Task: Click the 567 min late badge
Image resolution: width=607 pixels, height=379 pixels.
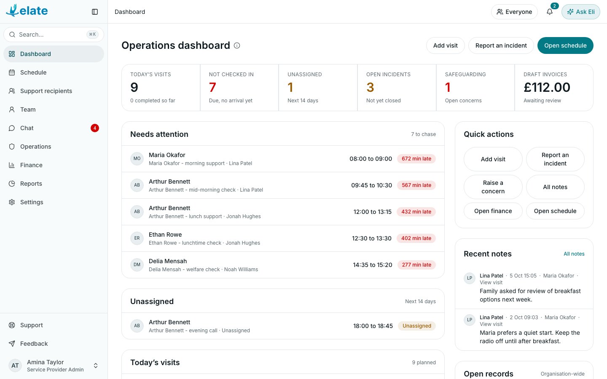Action: point(416,185)
